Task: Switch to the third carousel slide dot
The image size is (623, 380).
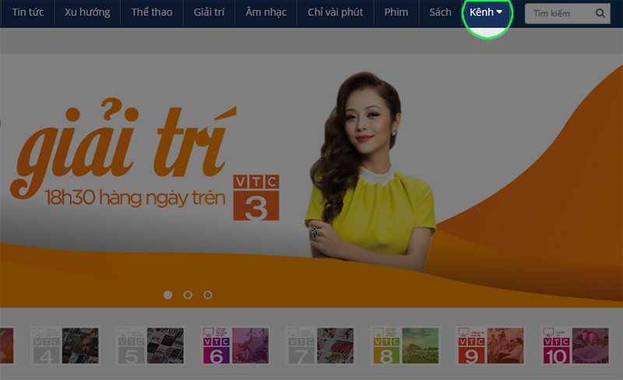Action: pyautogui.click(x=208, y=295)
